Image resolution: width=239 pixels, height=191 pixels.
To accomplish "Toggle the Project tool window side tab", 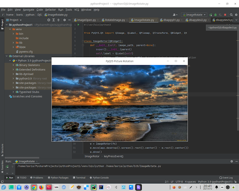I will (2, 23).
